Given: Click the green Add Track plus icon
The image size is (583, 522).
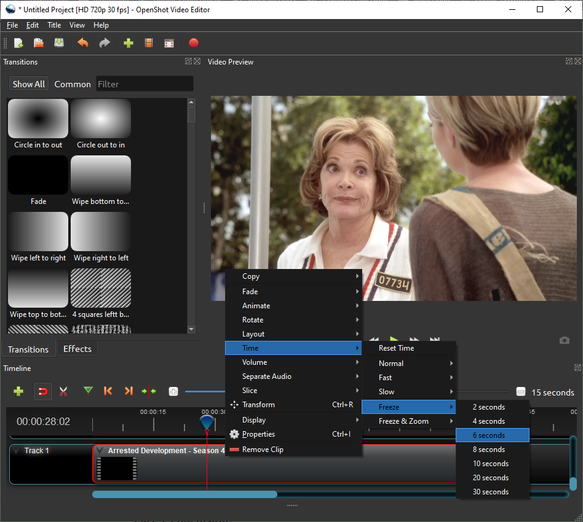Looking at the screenshot, I should pyautogui.click(x=18, y=391).
